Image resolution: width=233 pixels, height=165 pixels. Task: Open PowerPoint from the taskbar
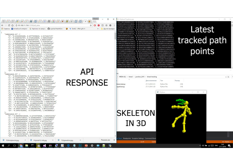pyautogui.click(x=86, y=146)
